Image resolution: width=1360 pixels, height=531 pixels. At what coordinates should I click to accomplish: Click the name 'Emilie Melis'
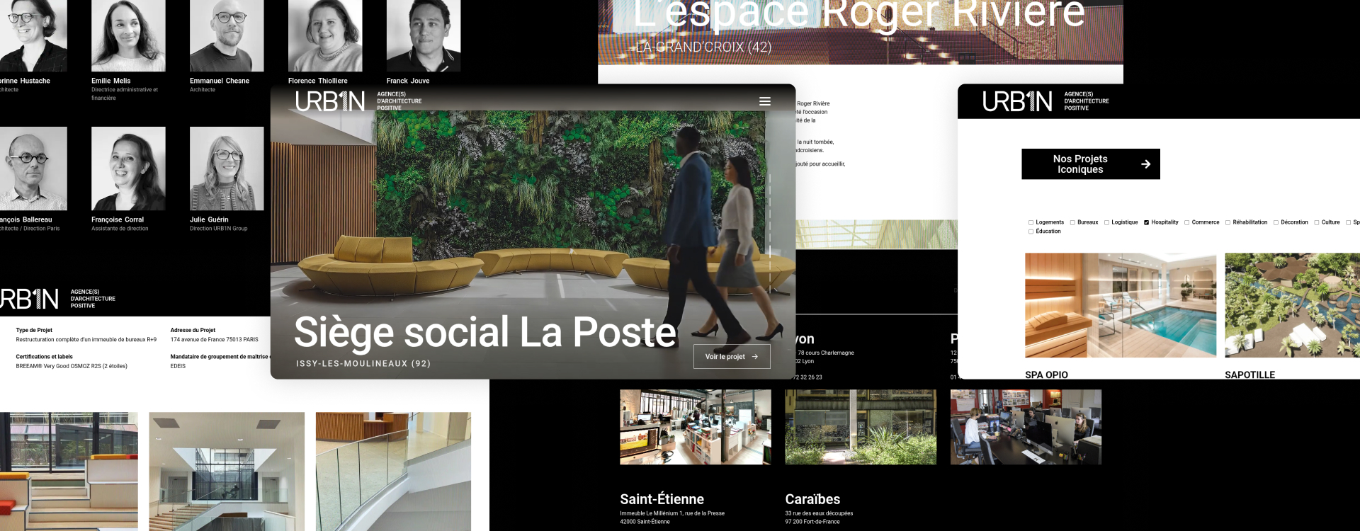pyautogui.click(x=111, y=81)
